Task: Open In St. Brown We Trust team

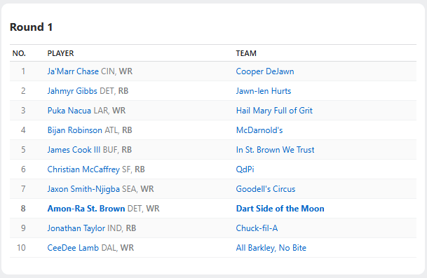Action: (275, 150)
